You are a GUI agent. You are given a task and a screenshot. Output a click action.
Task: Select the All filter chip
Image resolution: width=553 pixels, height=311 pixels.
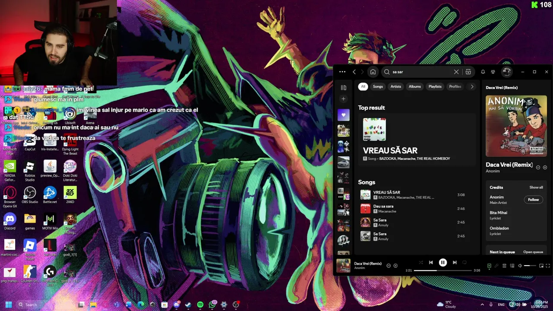[363, 86]
